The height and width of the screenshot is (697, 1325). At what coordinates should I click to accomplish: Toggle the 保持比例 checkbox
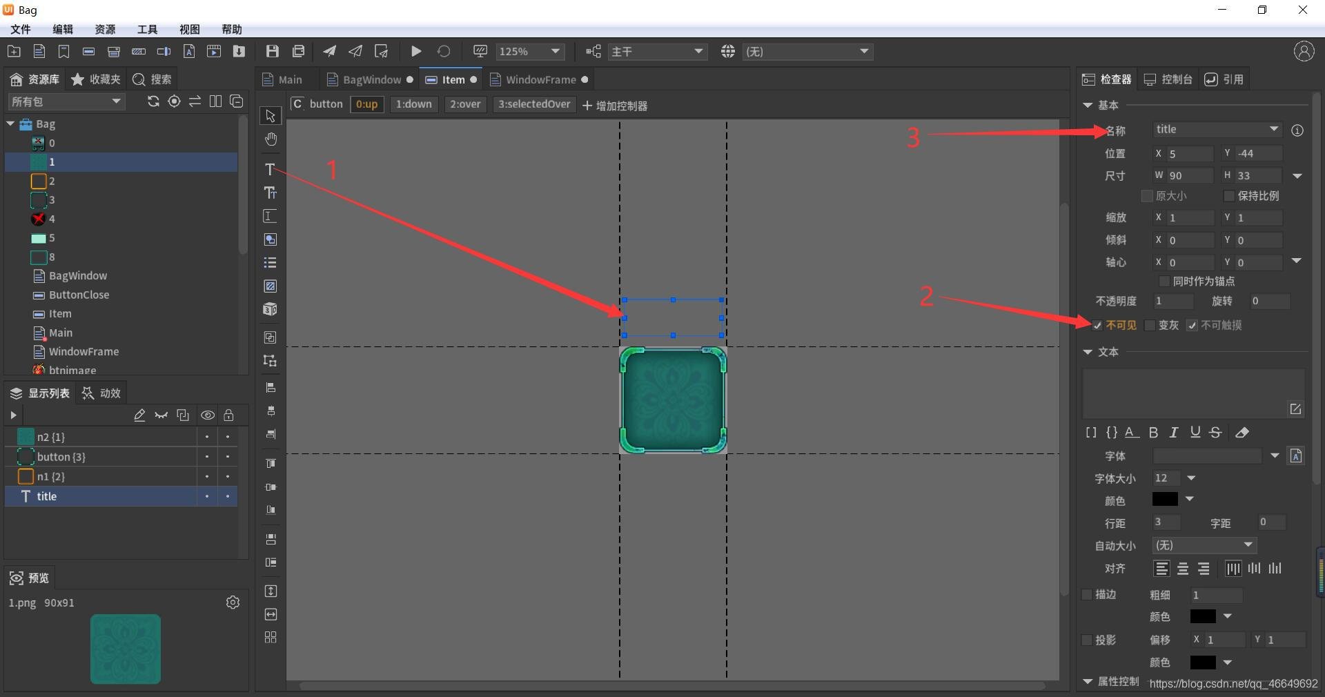1229,196
